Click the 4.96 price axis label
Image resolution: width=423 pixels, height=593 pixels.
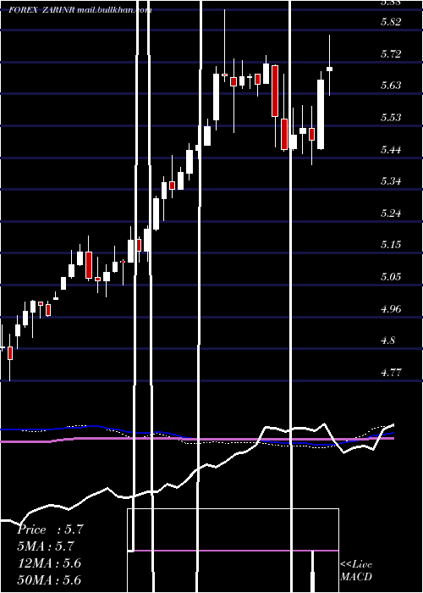(391, 309)
